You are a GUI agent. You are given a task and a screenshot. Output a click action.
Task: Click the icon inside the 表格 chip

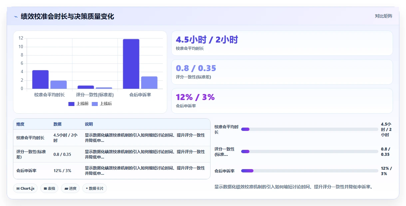click(45, 188)
